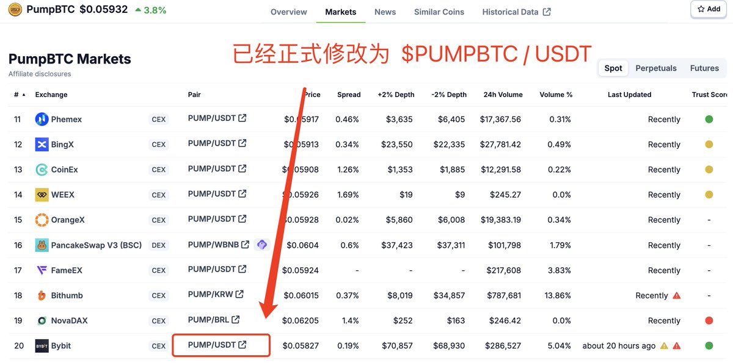
Task: Sort by the Exchange column header
Action: (x=51, y=95)
